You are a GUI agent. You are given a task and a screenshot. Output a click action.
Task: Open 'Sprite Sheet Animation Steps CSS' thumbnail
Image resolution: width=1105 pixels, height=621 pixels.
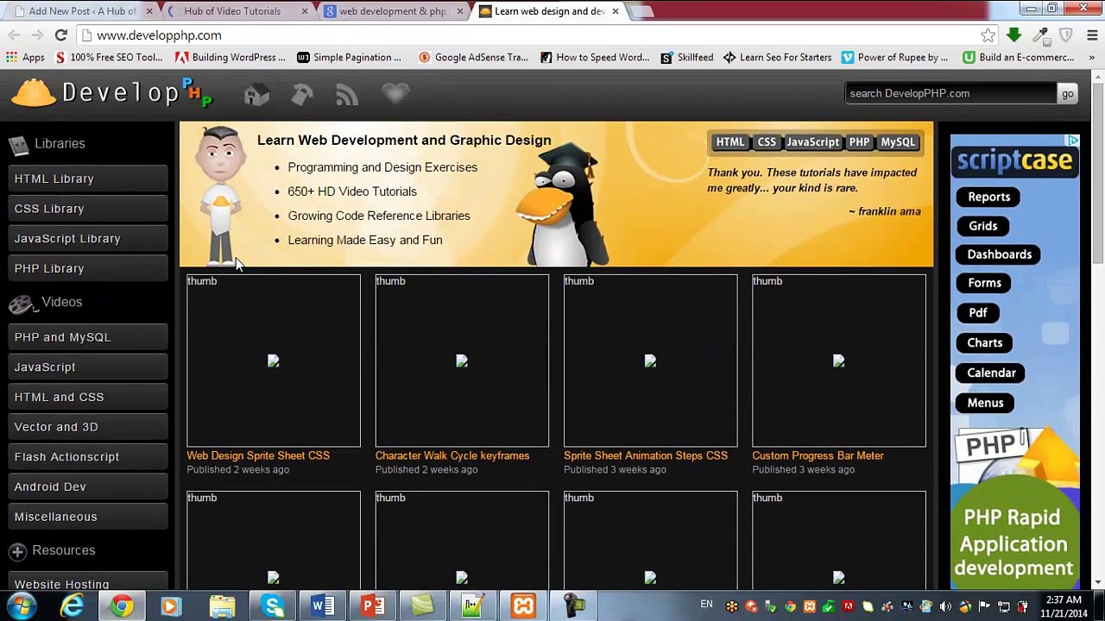[650, 361]
